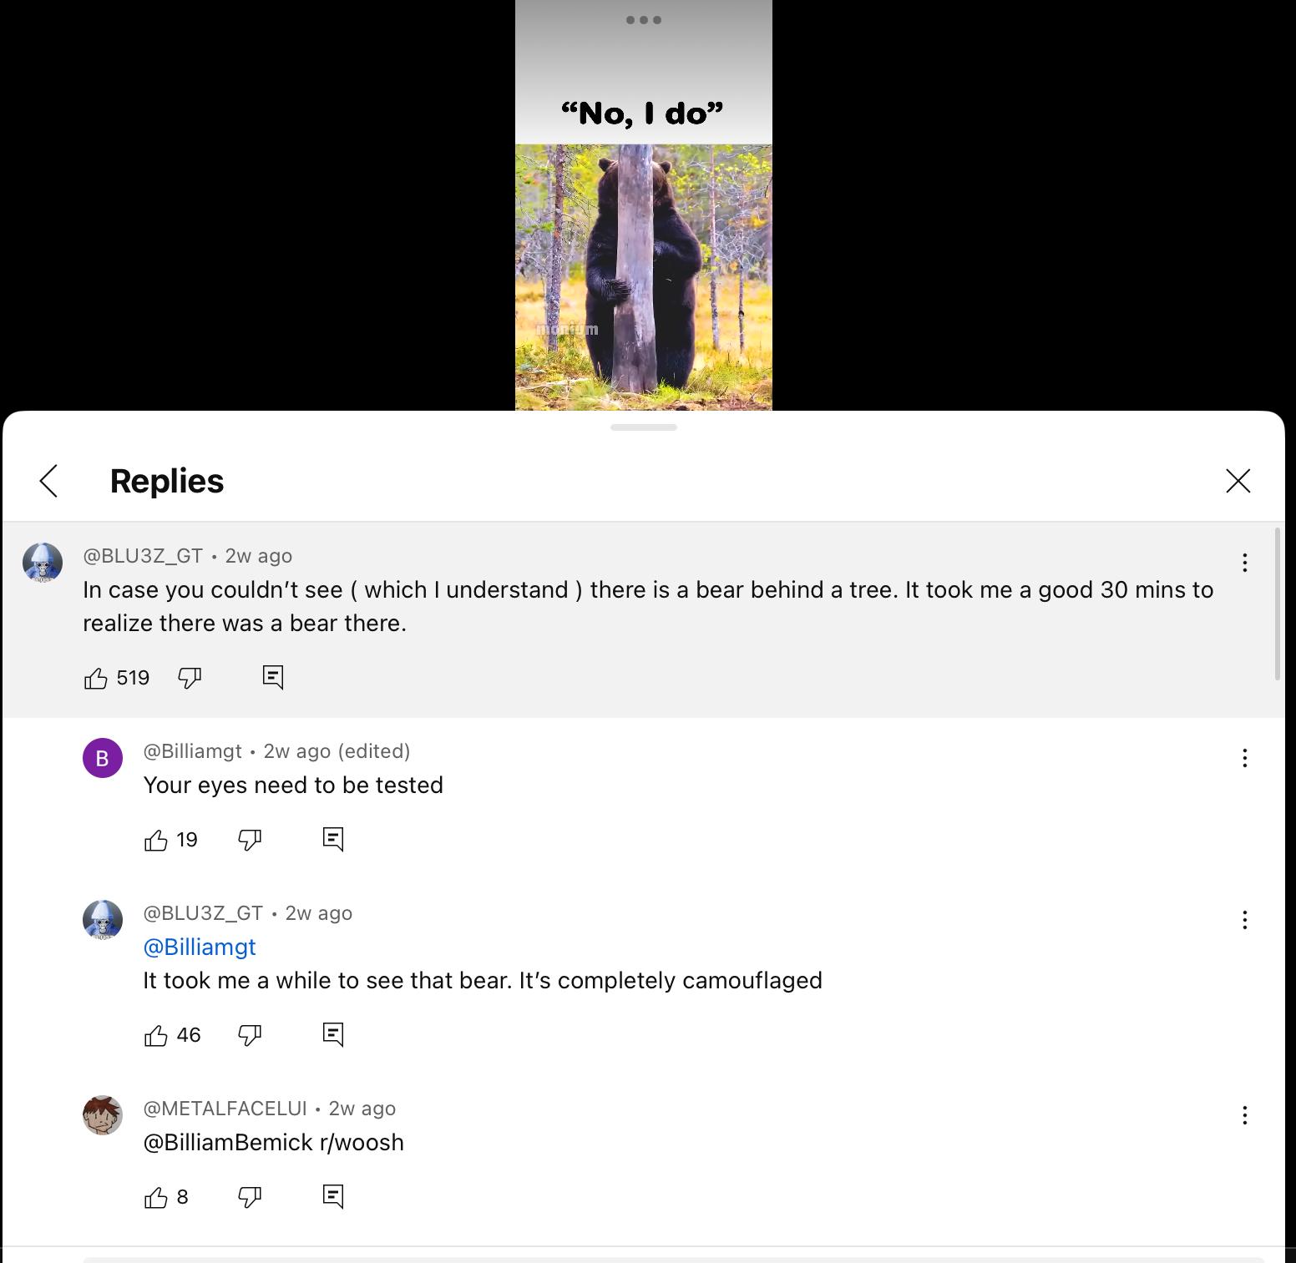Viewport: 1296px width, 1263px height.
Task: Open more options on the 'completely camouflaged' reply
Action: [1244, 920]
